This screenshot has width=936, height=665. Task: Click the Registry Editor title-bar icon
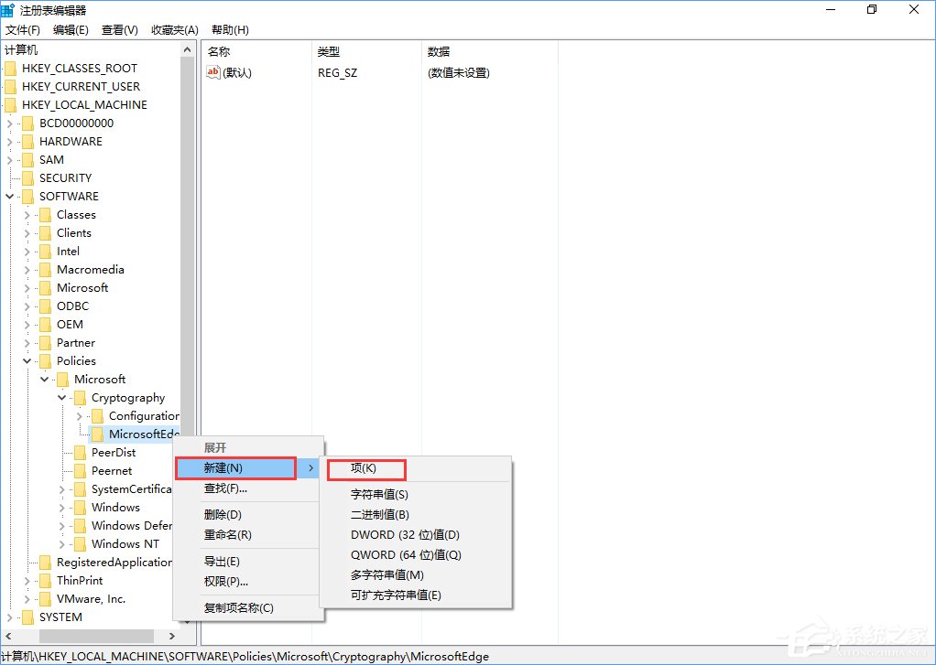pyautogui.click(x=9, y=9)
